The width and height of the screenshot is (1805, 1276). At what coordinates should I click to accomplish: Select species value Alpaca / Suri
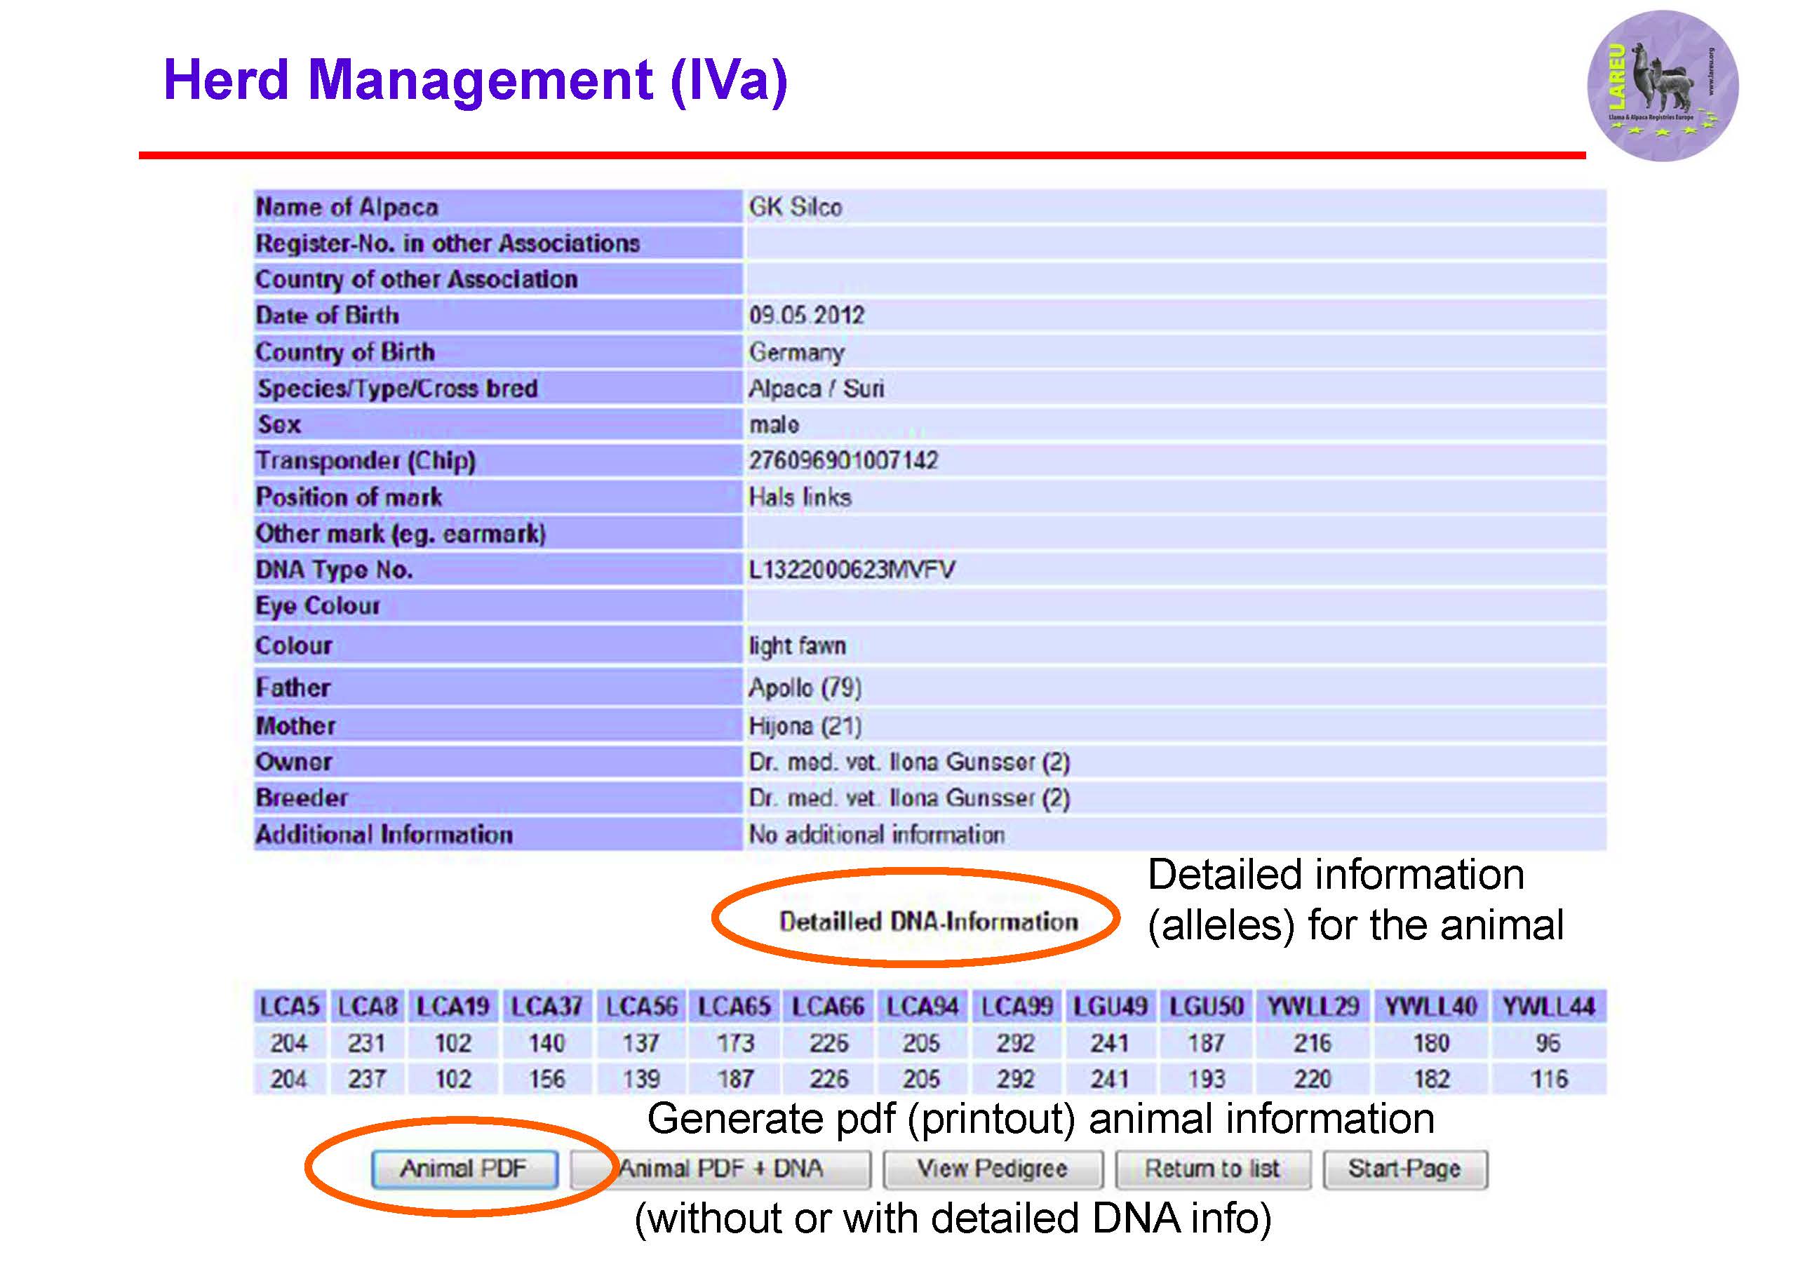[816, 389]
